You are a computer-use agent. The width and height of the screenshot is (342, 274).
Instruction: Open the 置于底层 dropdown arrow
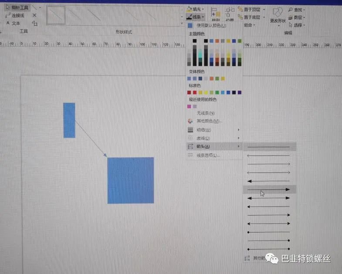coord(264,17)
